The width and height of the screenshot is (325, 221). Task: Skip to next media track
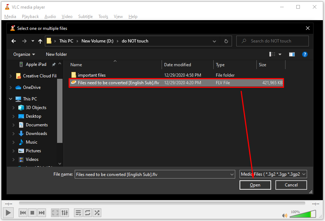[41, 213]
